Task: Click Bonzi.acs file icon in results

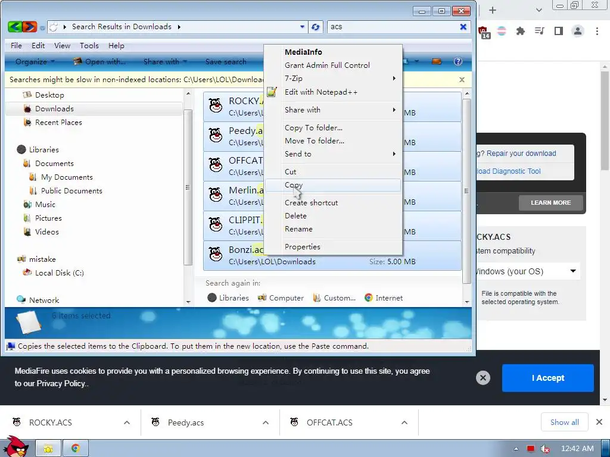Action: point(216,254)
